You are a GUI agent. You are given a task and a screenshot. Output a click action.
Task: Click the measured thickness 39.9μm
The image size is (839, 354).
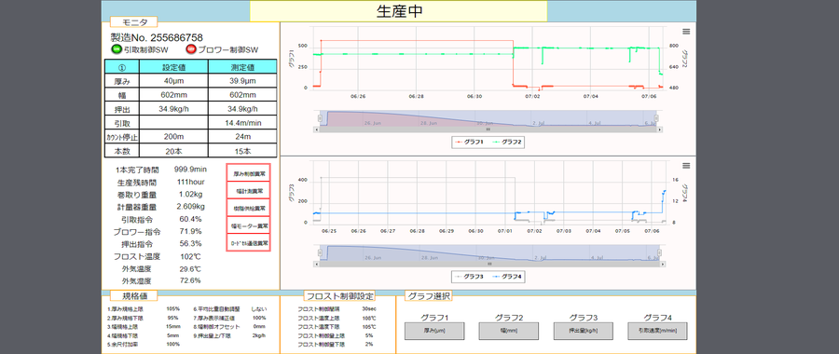tap(242, 81)
